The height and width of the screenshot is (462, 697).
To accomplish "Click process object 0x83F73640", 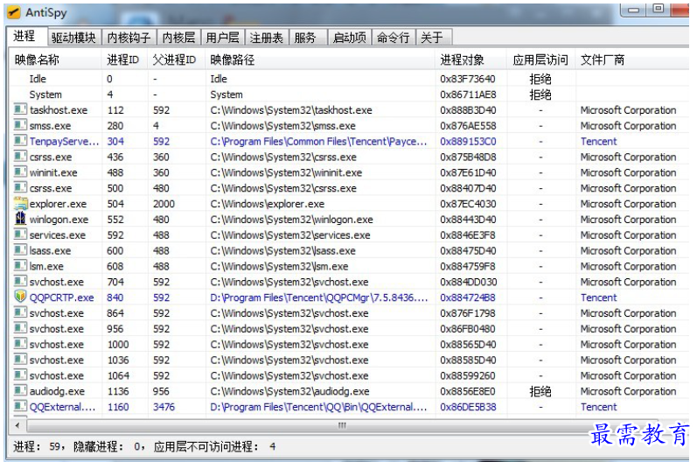I will pyautogui.click(x=468, y=79).
